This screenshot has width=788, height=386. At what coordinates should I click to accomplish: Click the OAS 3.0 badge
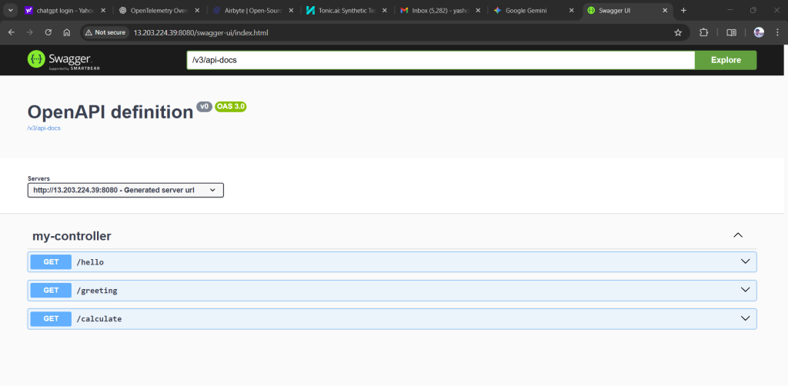point(231,106)
